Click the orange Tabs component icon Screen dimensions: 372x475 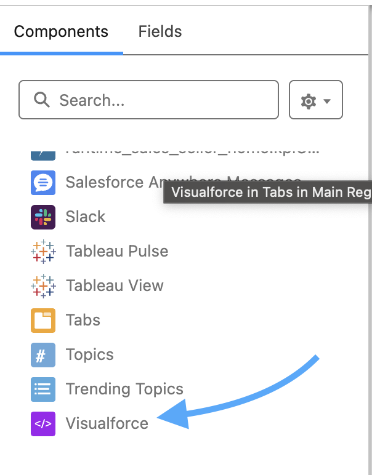pyautogui.click(x=43, y=320)
